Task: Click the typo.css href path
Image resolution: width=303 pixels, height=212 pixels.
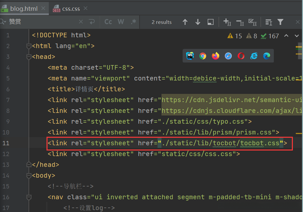Action: [203, 121]
